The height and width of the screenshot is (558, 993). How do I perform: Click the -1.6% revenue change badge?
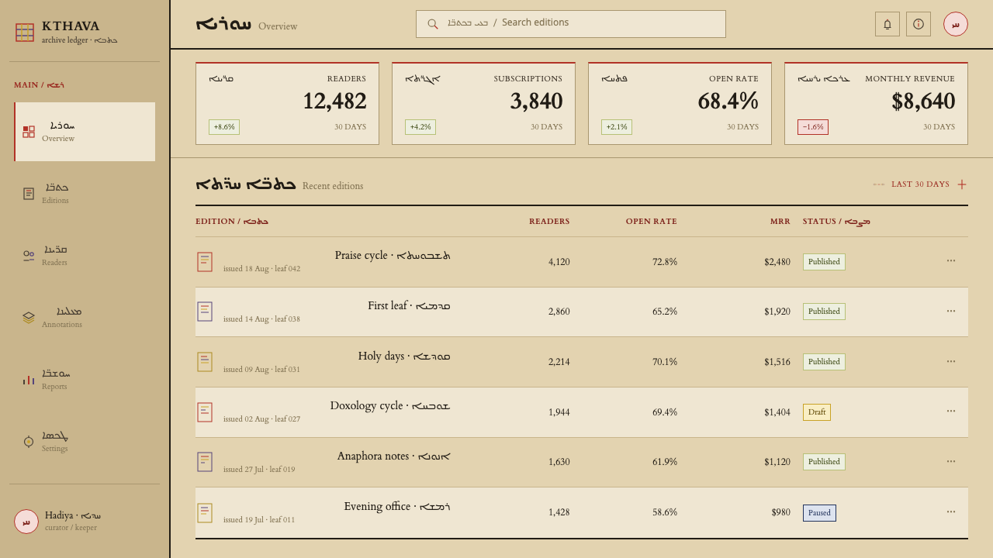[813, 127]
